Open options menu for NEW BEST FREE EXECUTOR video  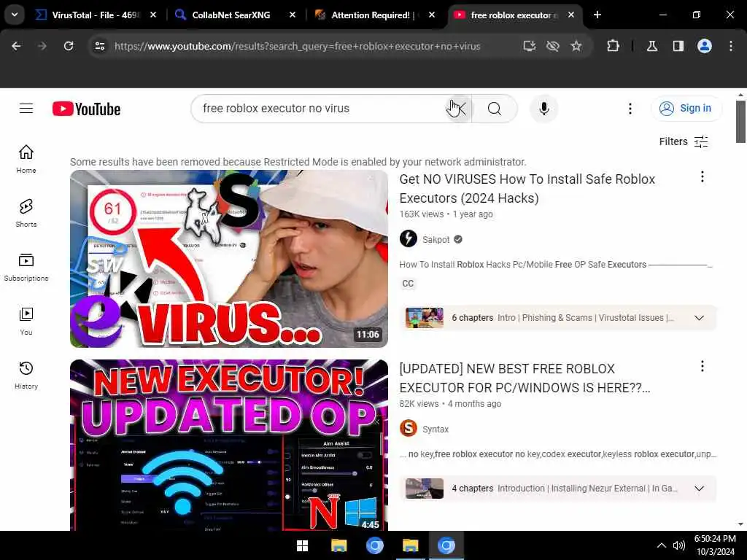coord(703,366)
